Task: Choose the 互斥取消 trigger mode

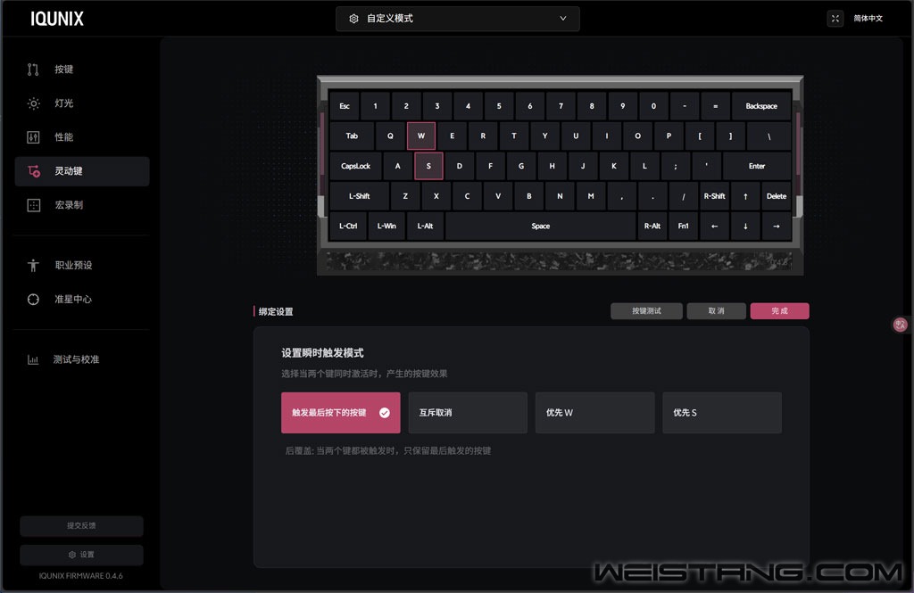Action: click(x=468, y=412)
